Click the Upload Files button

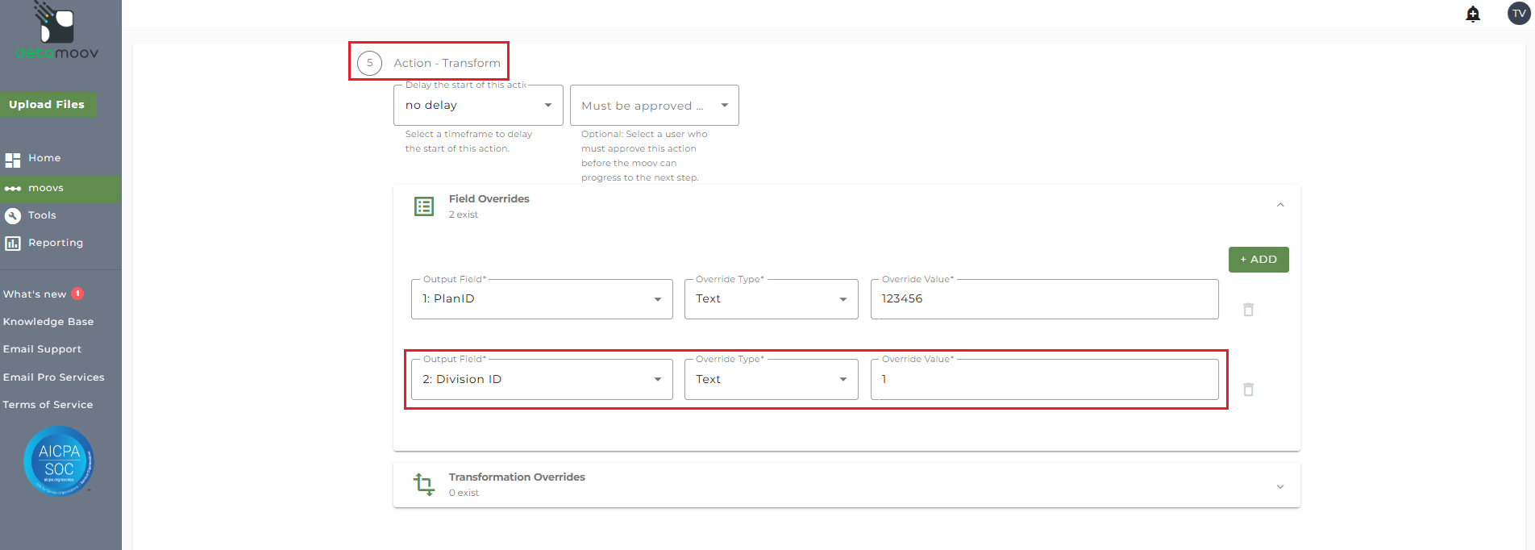tap(47, 105)
